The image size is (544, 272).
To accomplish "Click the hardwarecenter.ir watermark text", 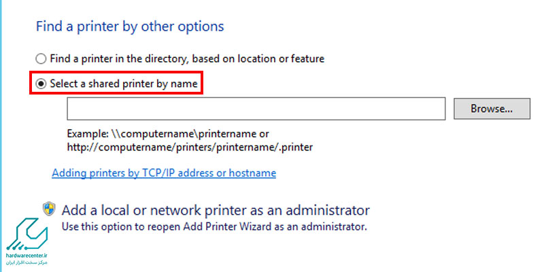I will coord(27,256).
